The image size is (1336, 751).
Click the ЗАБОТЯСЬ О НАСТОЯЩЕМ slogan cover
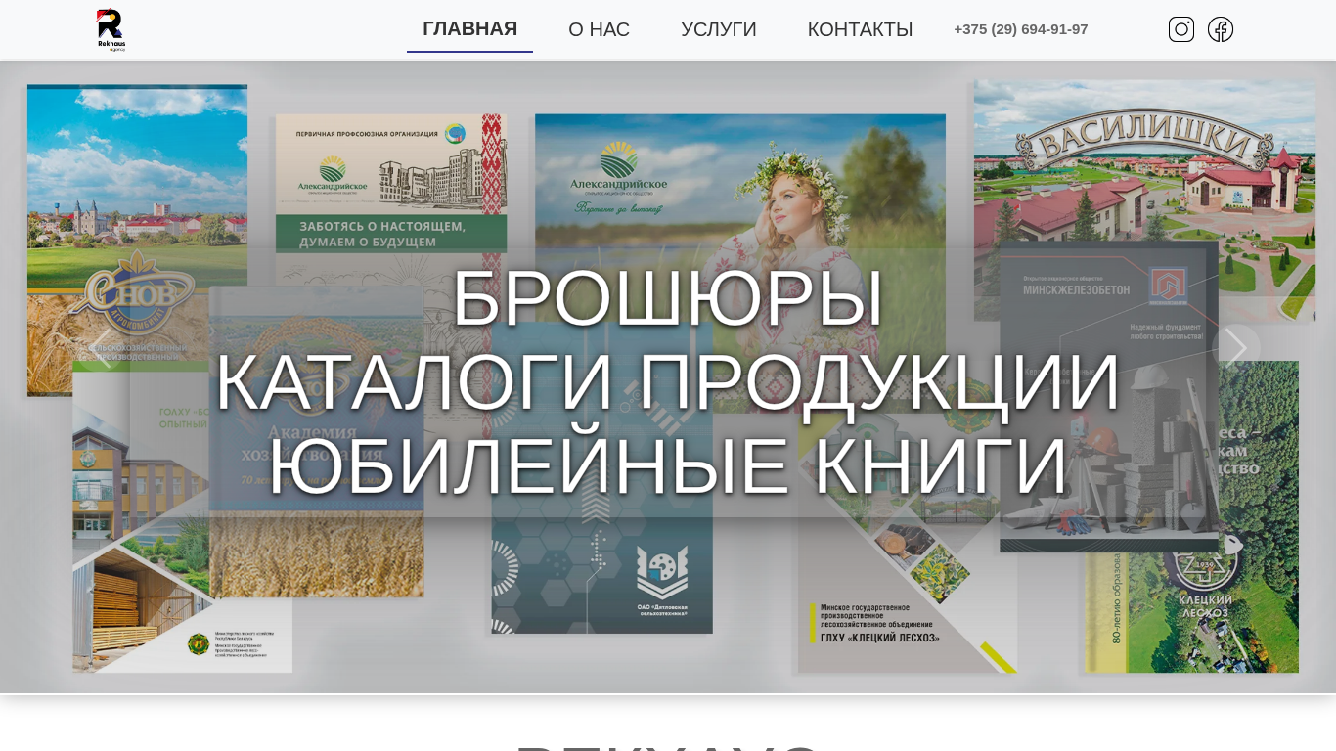point(390,234)
